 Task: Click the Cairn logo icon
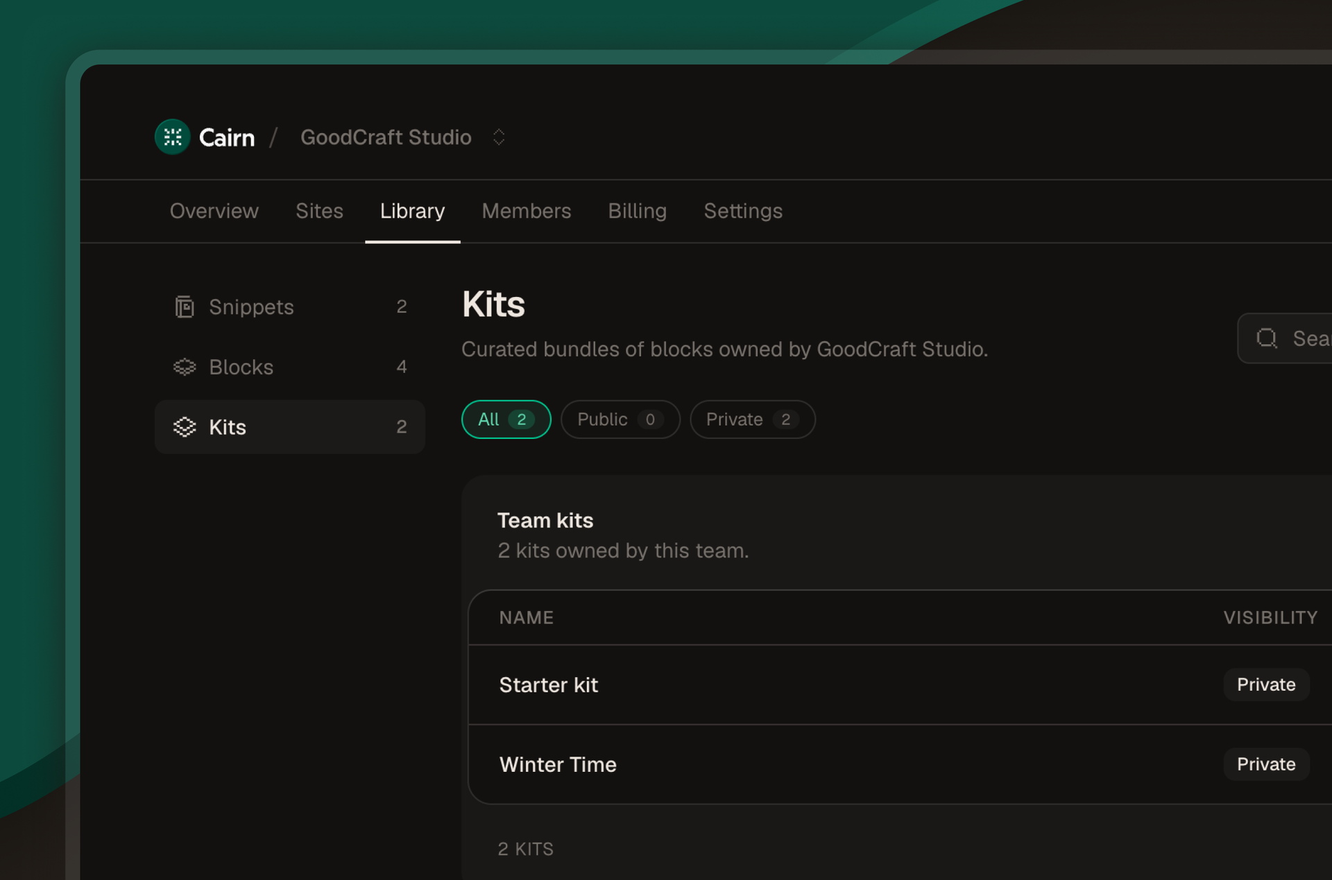pos(172,137)
